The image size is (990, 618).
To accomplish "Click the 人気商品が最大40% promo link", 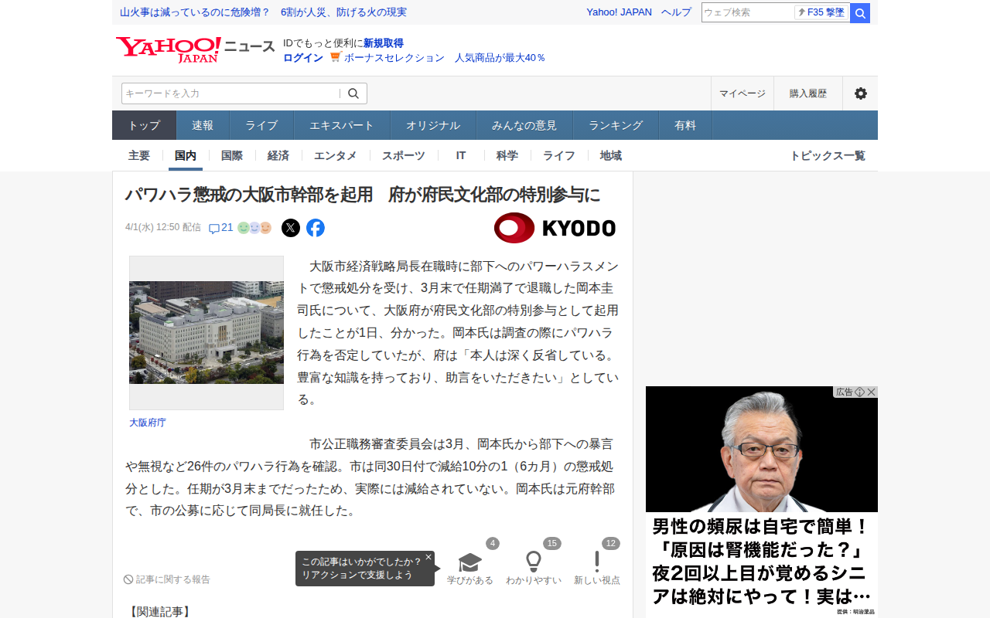I will pyautogui.click(x=500, y=58).
